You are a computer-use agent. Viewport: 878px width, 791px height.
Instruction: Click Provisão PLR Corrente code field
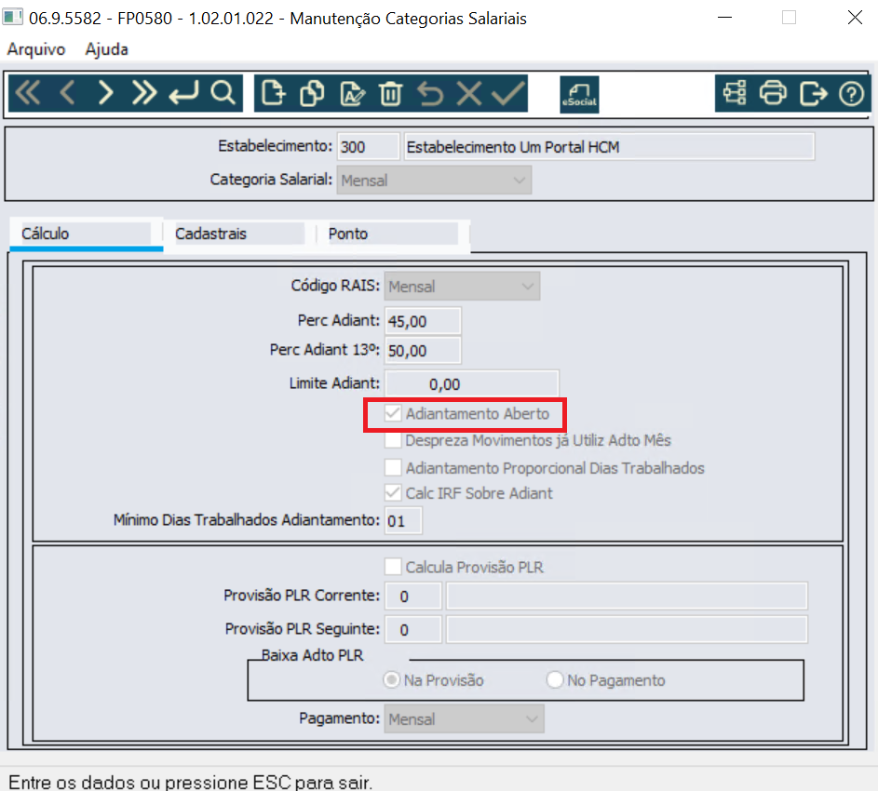coord(413,597)
